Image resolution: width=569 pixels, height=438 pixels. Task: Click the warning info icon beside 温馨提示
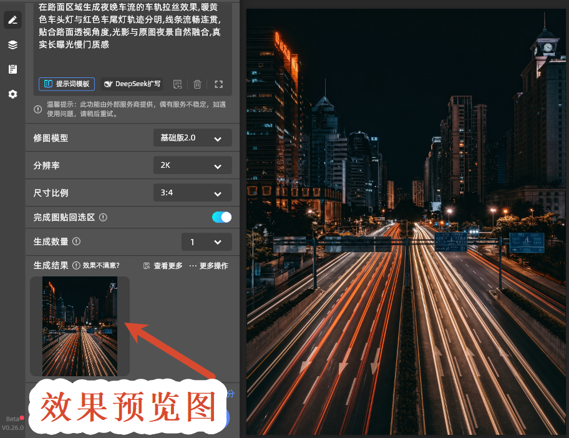pyautogui.click(x=37, y=109)
